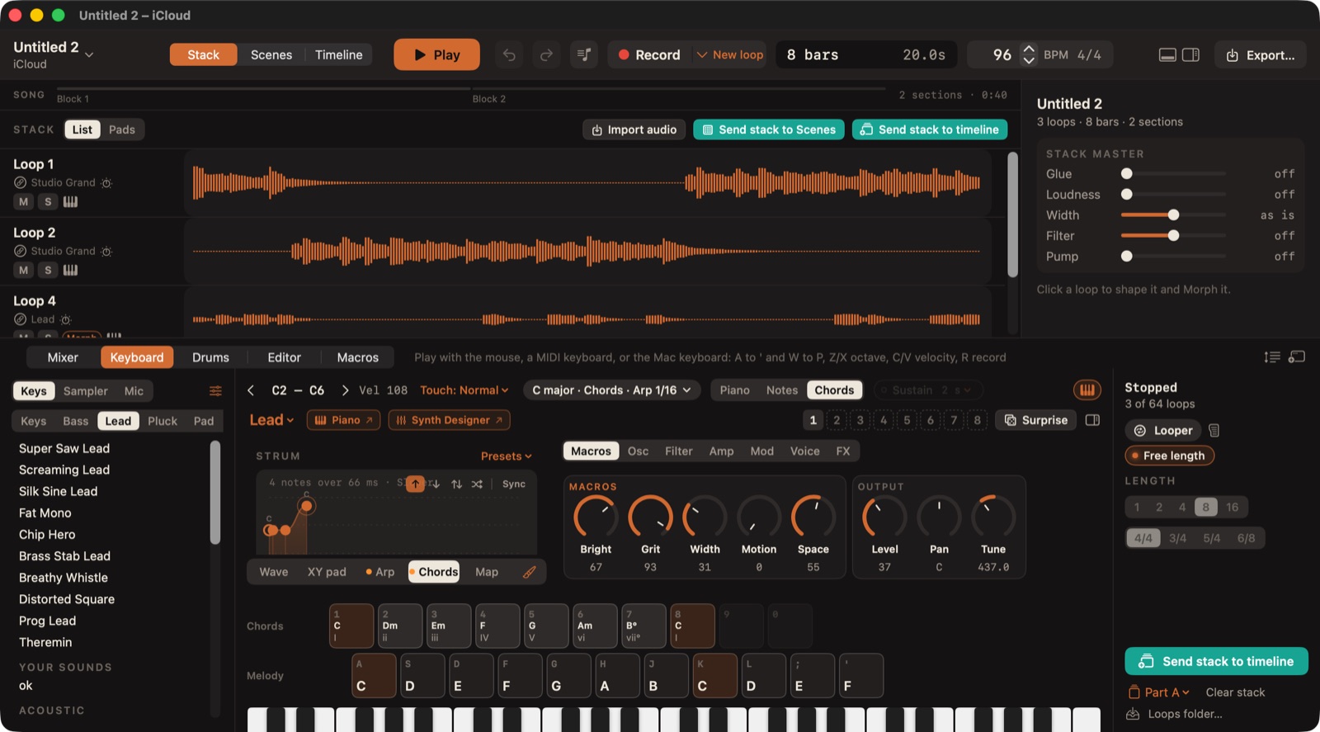Screen dimensions: 1320x732
Task: Toggle the metronome note icon button
Action: (584, 54)
